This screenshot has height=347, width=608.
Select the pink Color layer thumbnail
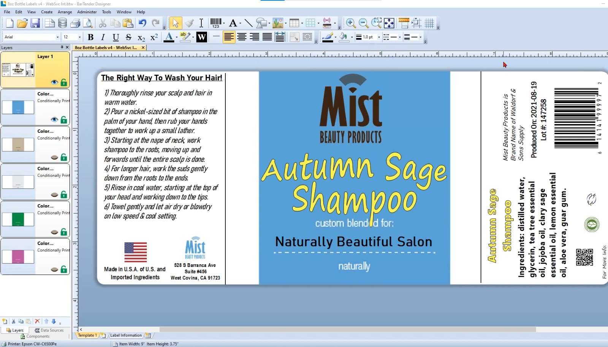coord(18,257)
